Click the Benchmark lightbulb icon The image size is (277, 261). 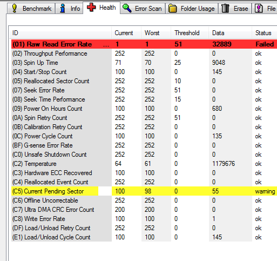click(x=15, y=8)
